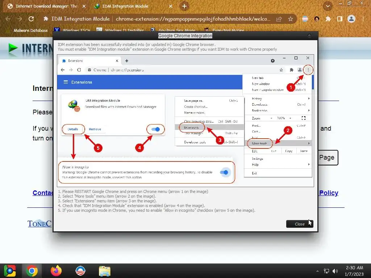Close the Internet Download Manager tab
This screenshot has height=278, width=371.
click(84, 6)
